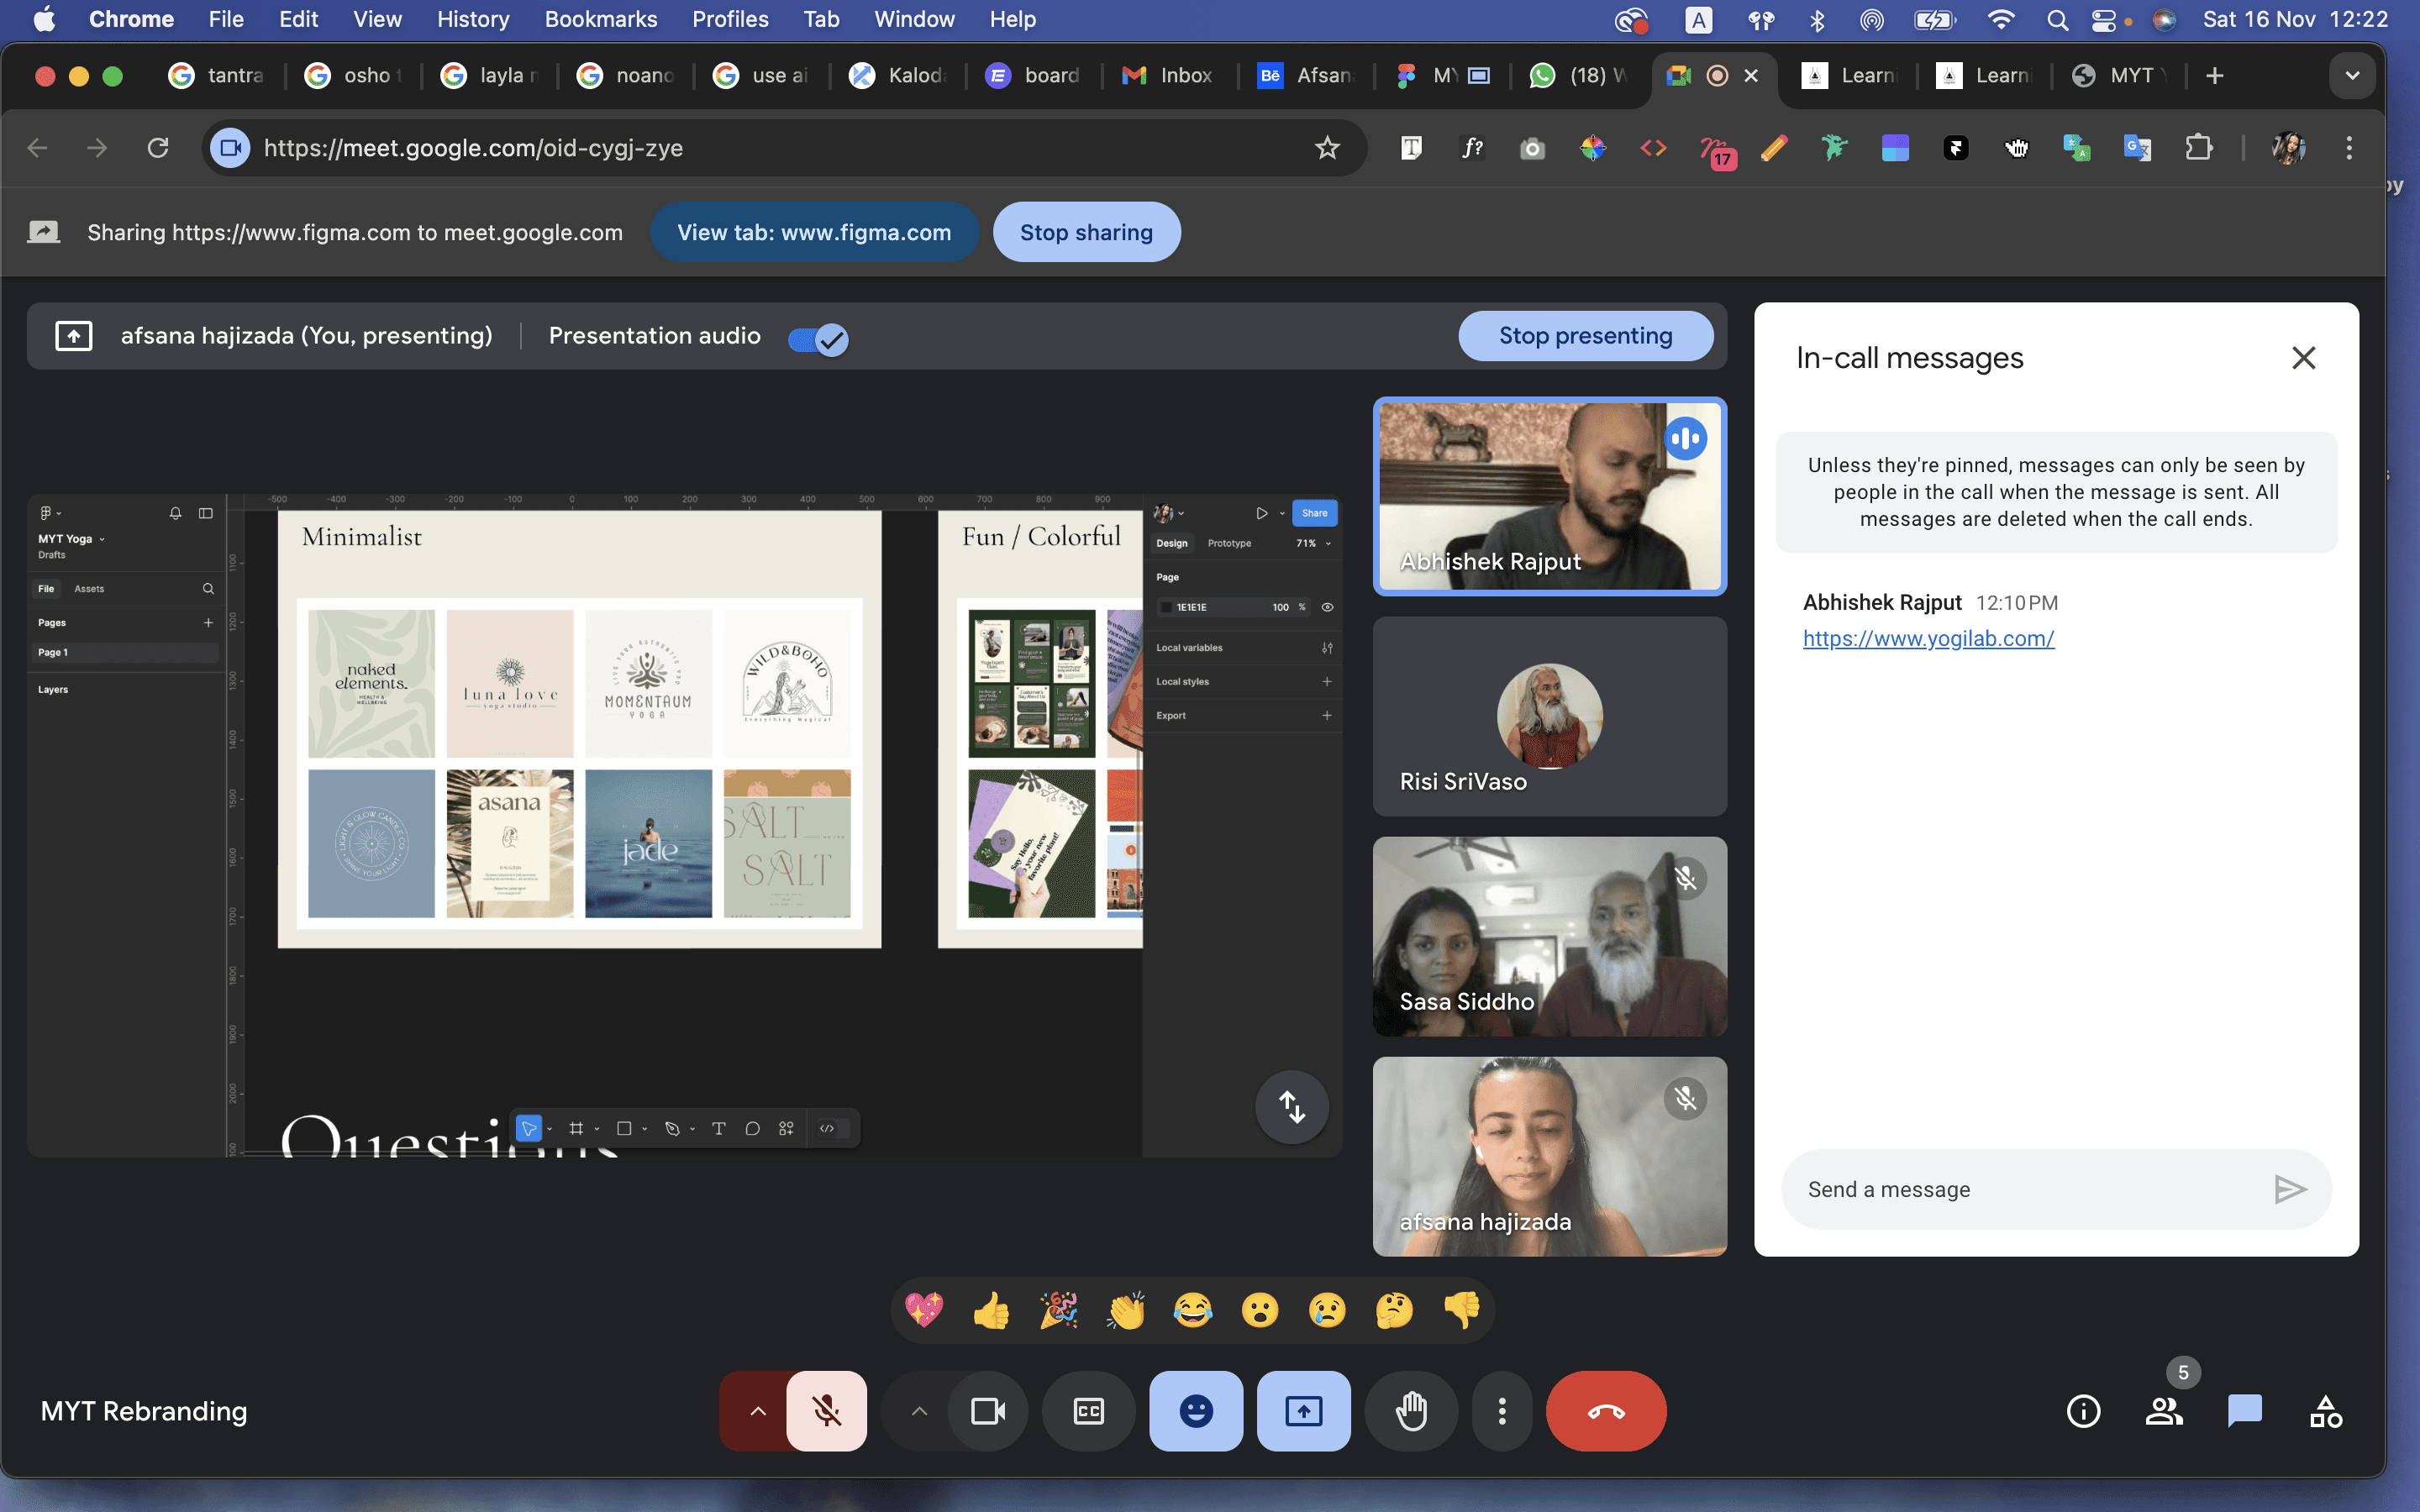This screenshot has width=2420, height=1512.
Task: Turn on captions with CC button
Action: [x=1088, y=1411]
